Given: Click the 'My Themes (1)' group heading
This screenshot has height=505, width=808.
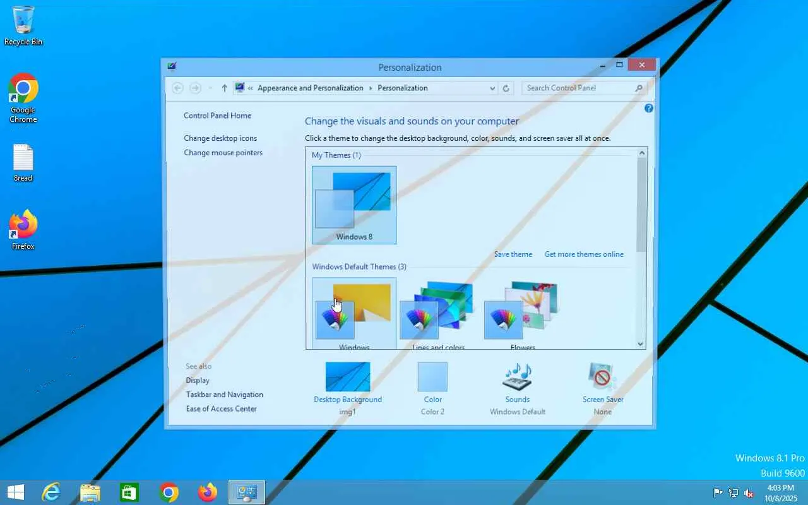Looking at the screenshot, I should coord(336,155).
